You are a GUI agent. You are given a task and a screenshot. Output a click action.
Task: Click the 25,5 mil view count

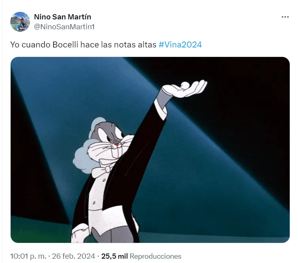click(x=114, y=256)
